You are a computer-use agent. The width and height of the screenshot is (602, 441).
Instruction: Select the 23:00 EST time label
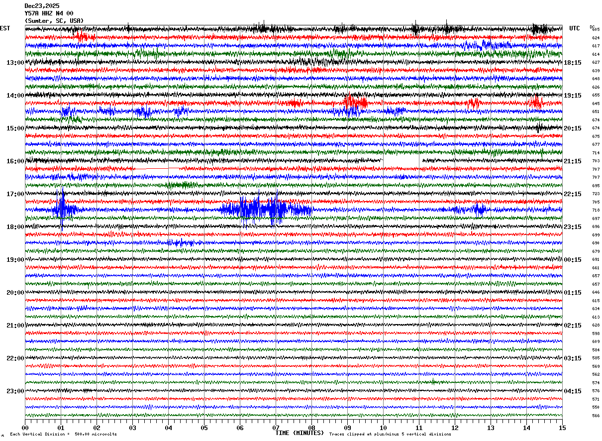coord(15,391)
